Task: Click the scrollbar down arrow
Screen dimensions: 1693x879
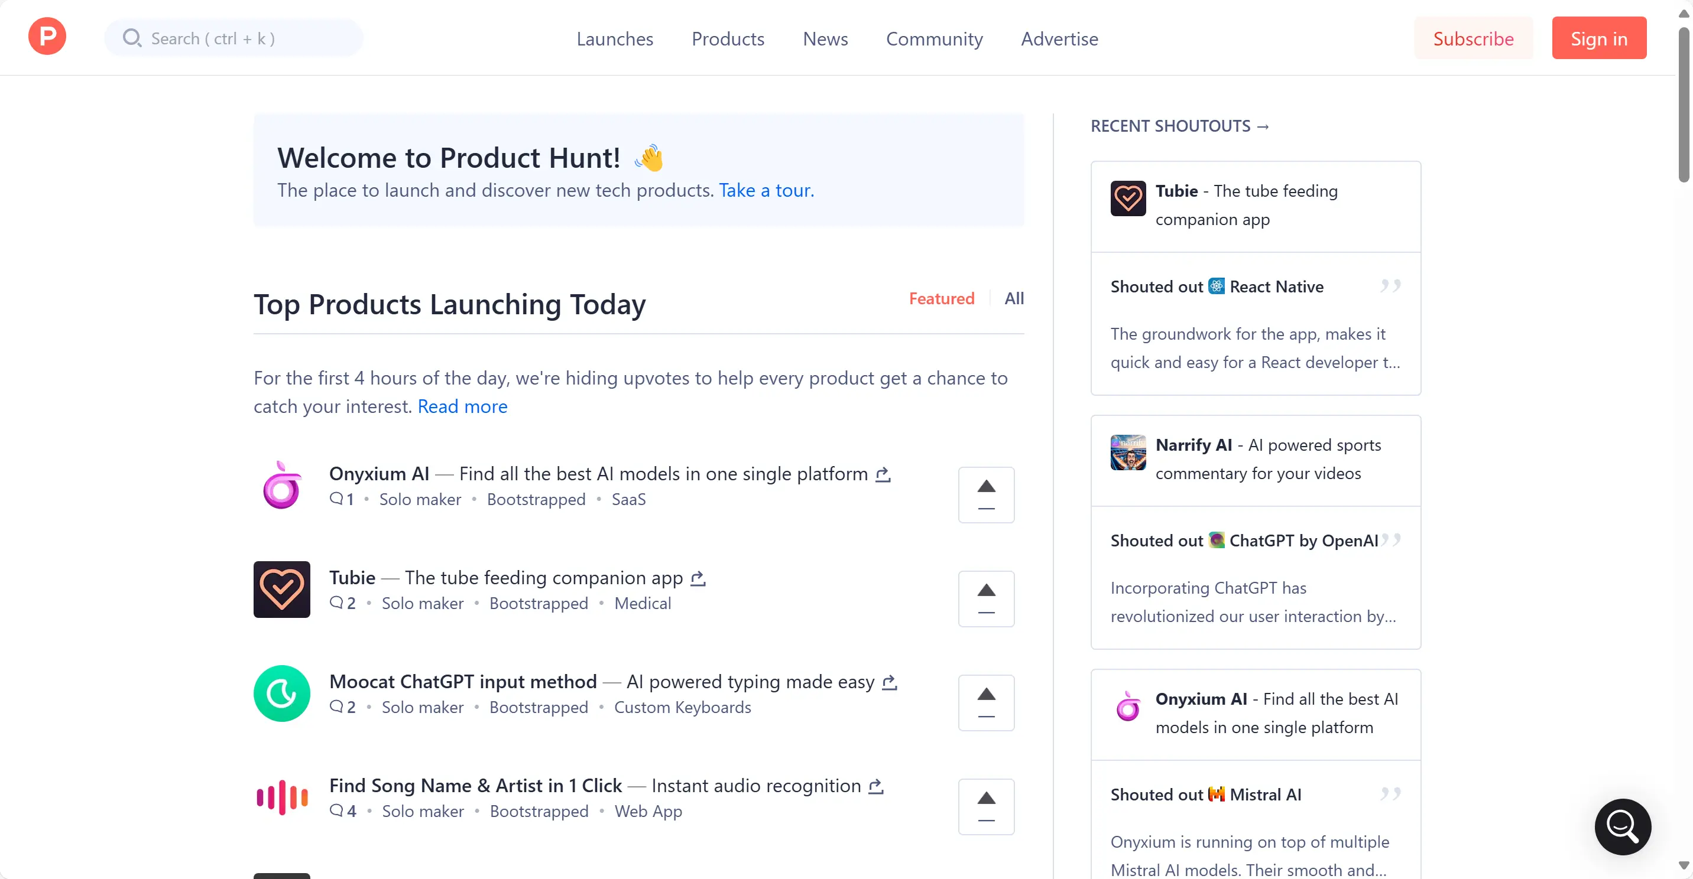Action: (1683, 865)
